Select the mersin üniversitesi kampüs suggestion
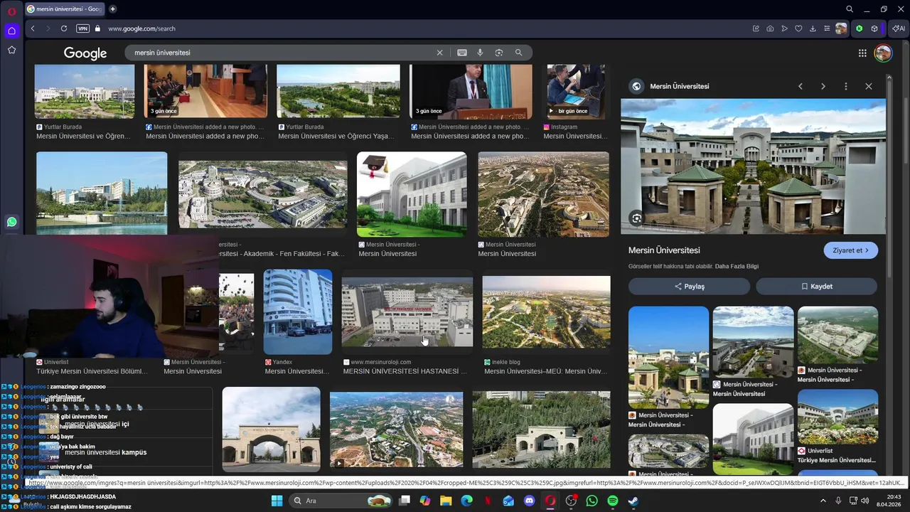The image size is (910, 512). (106, 452)
